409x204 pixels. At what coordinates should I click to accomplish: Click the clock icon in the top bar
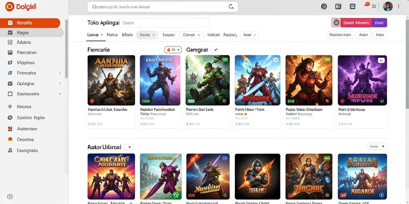(x=324, y=7)
